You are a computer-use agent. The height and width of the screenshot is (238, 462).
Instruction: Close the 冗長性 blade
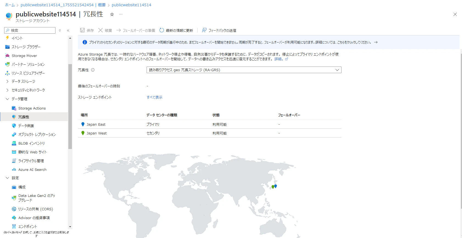pyautogui.click(x=455, y=14)
